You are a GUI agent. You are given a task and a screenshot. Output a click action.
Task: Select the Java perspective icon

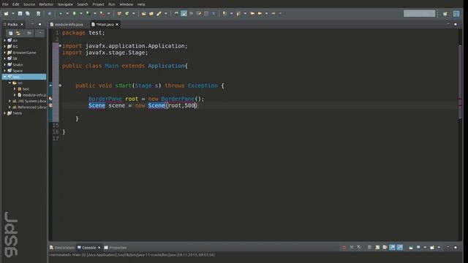pos(456,13)
